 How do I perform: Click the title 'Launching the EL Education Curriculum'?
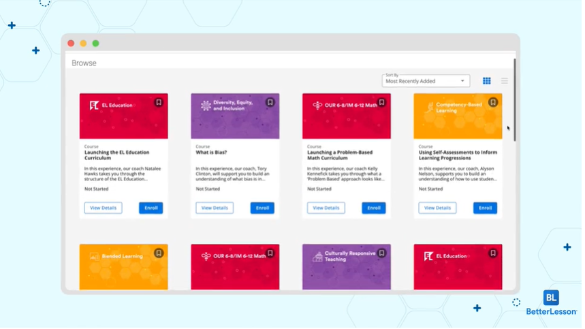point(118,156)
